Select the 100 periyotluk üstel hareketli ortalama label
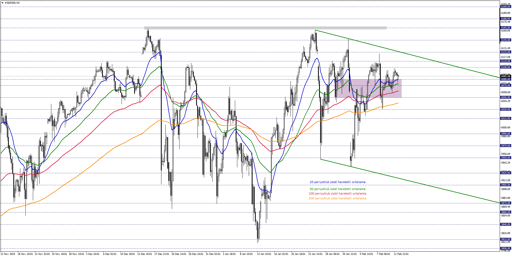The image size is (512, 257). point(338,193)
